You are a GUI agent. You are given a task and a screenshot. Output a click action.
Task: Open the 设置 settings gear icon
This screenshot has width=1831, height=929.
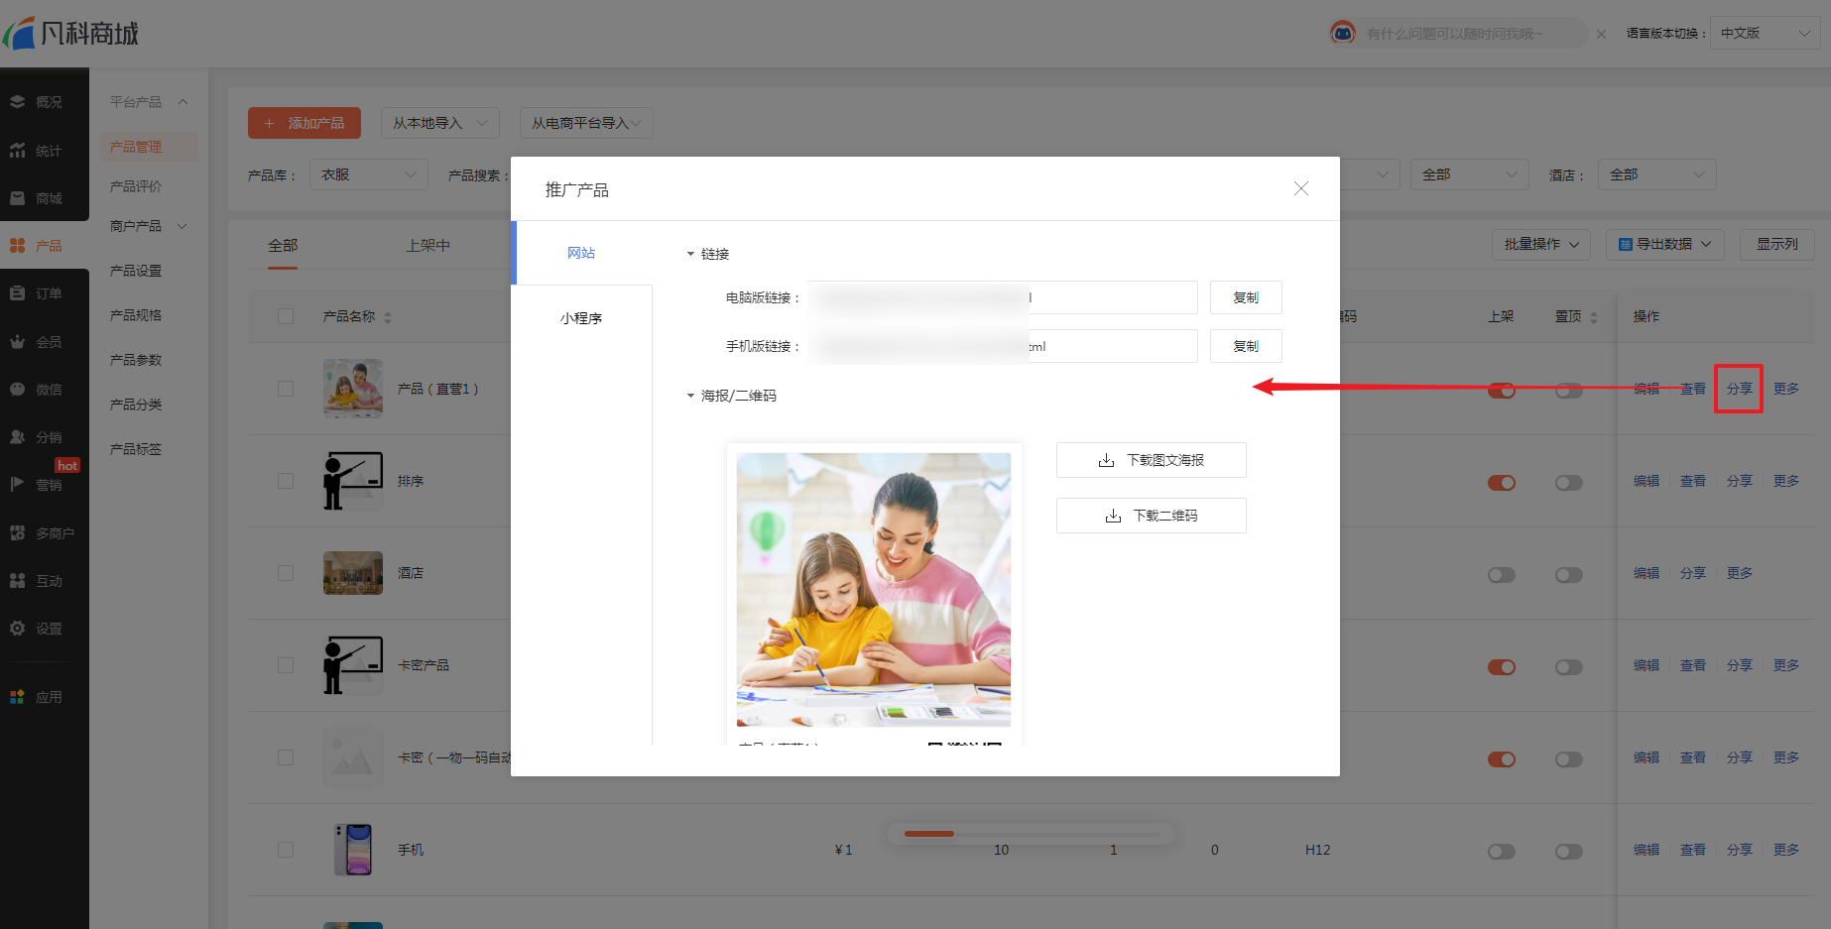(17, 629)
